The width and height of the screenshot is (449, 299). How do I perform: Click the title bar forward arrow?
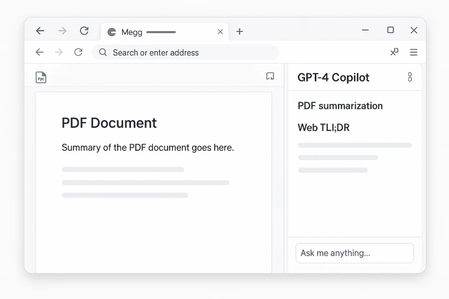click(62, 31)
